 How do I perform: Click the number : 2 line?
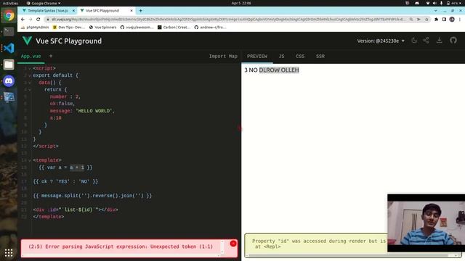click(x=65, y=96)
